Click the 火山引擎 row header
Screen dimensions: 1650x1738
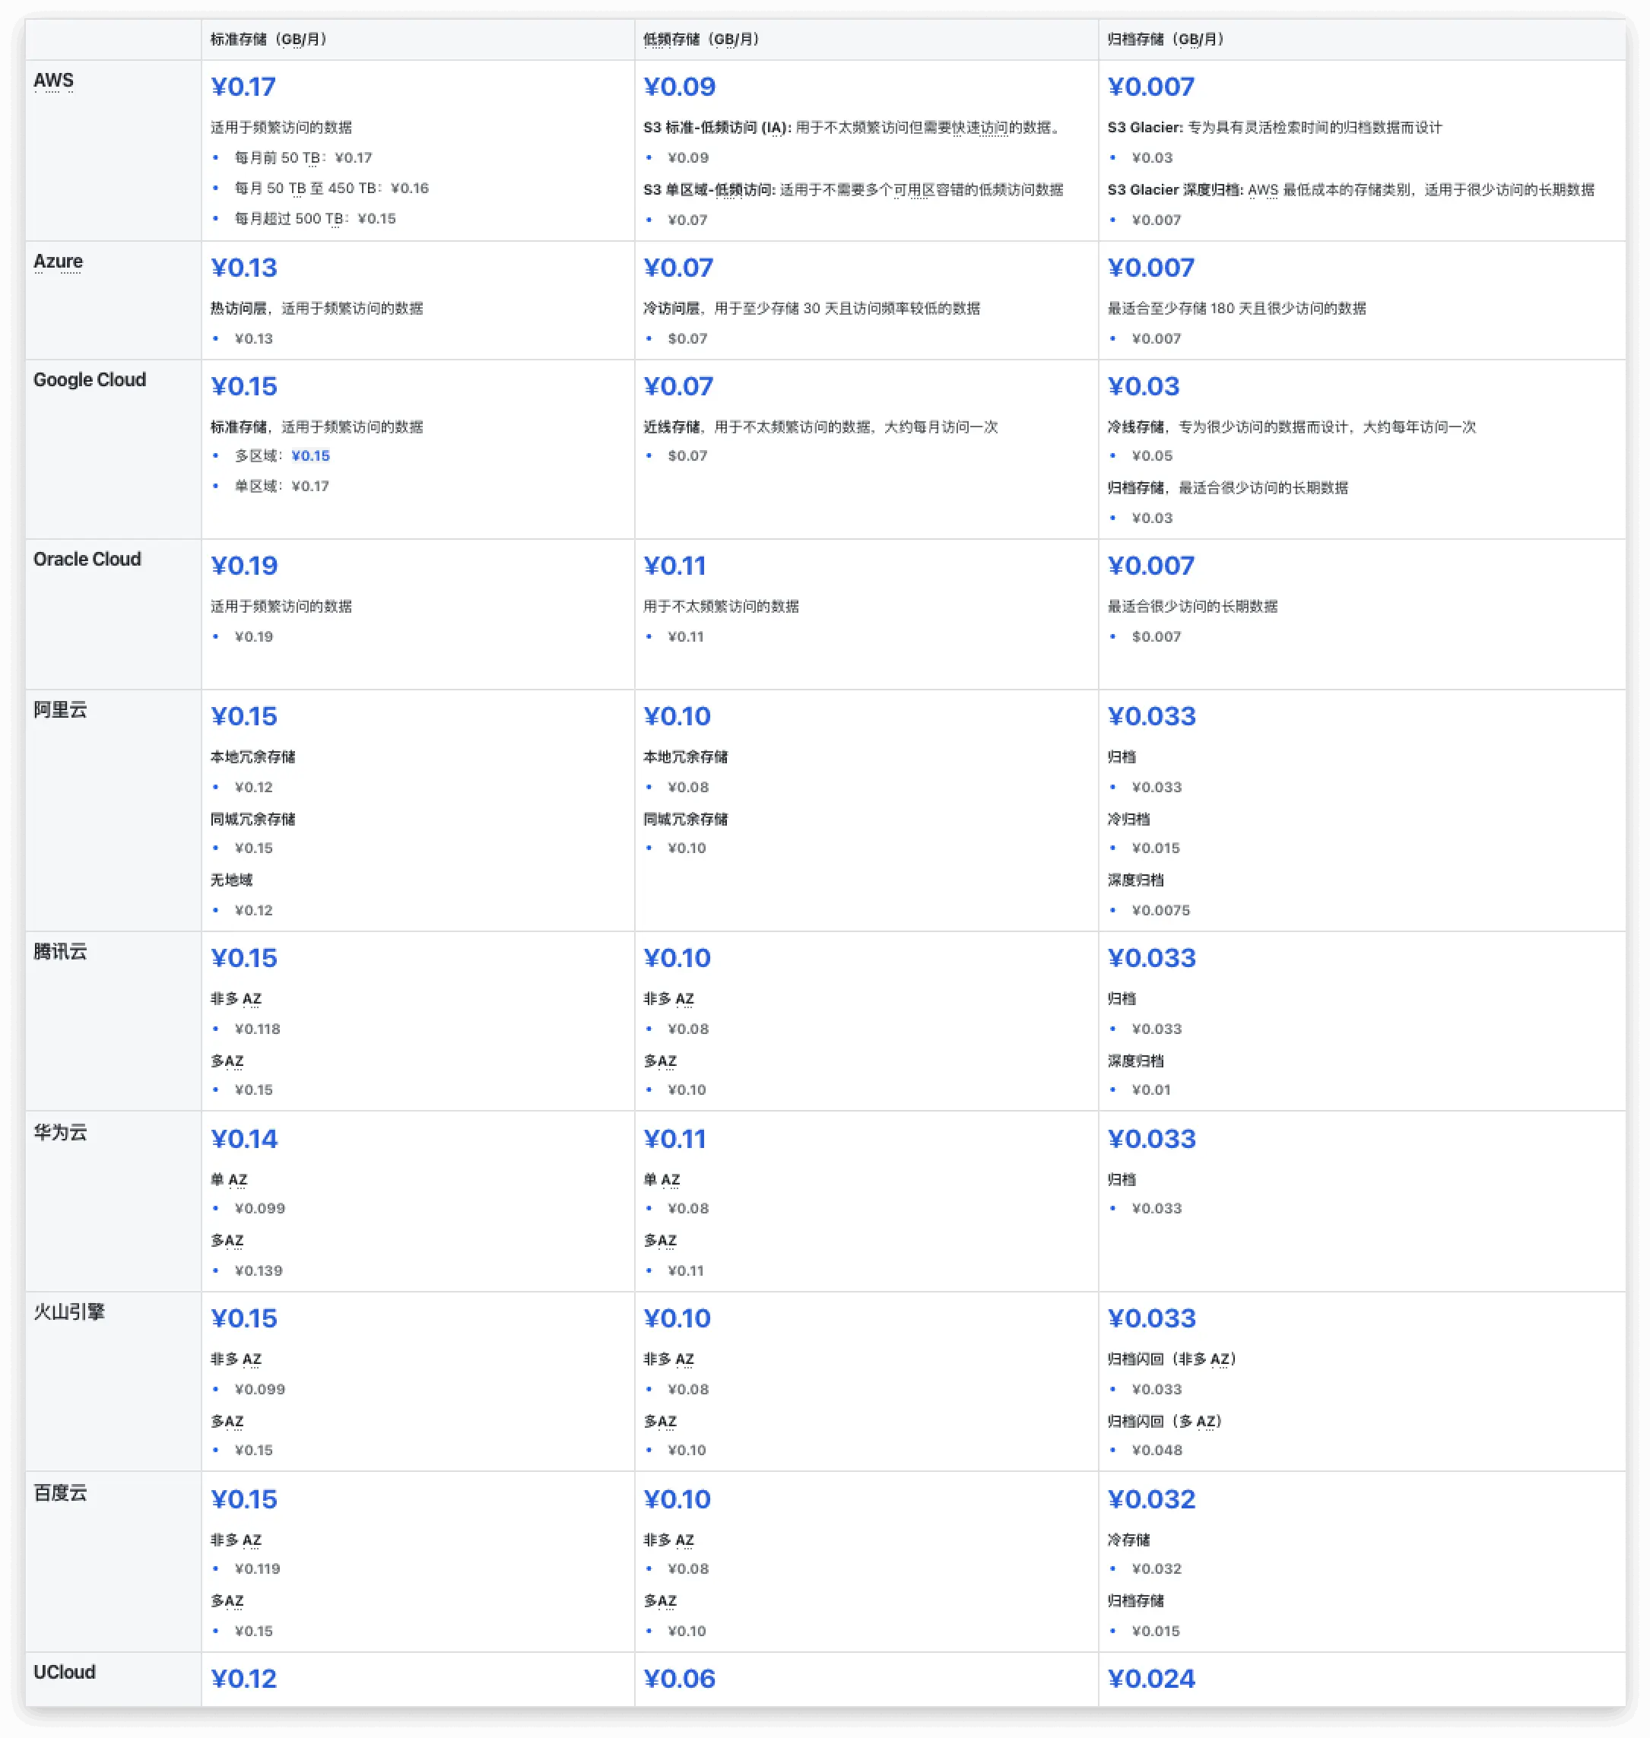click(68, 1312)
